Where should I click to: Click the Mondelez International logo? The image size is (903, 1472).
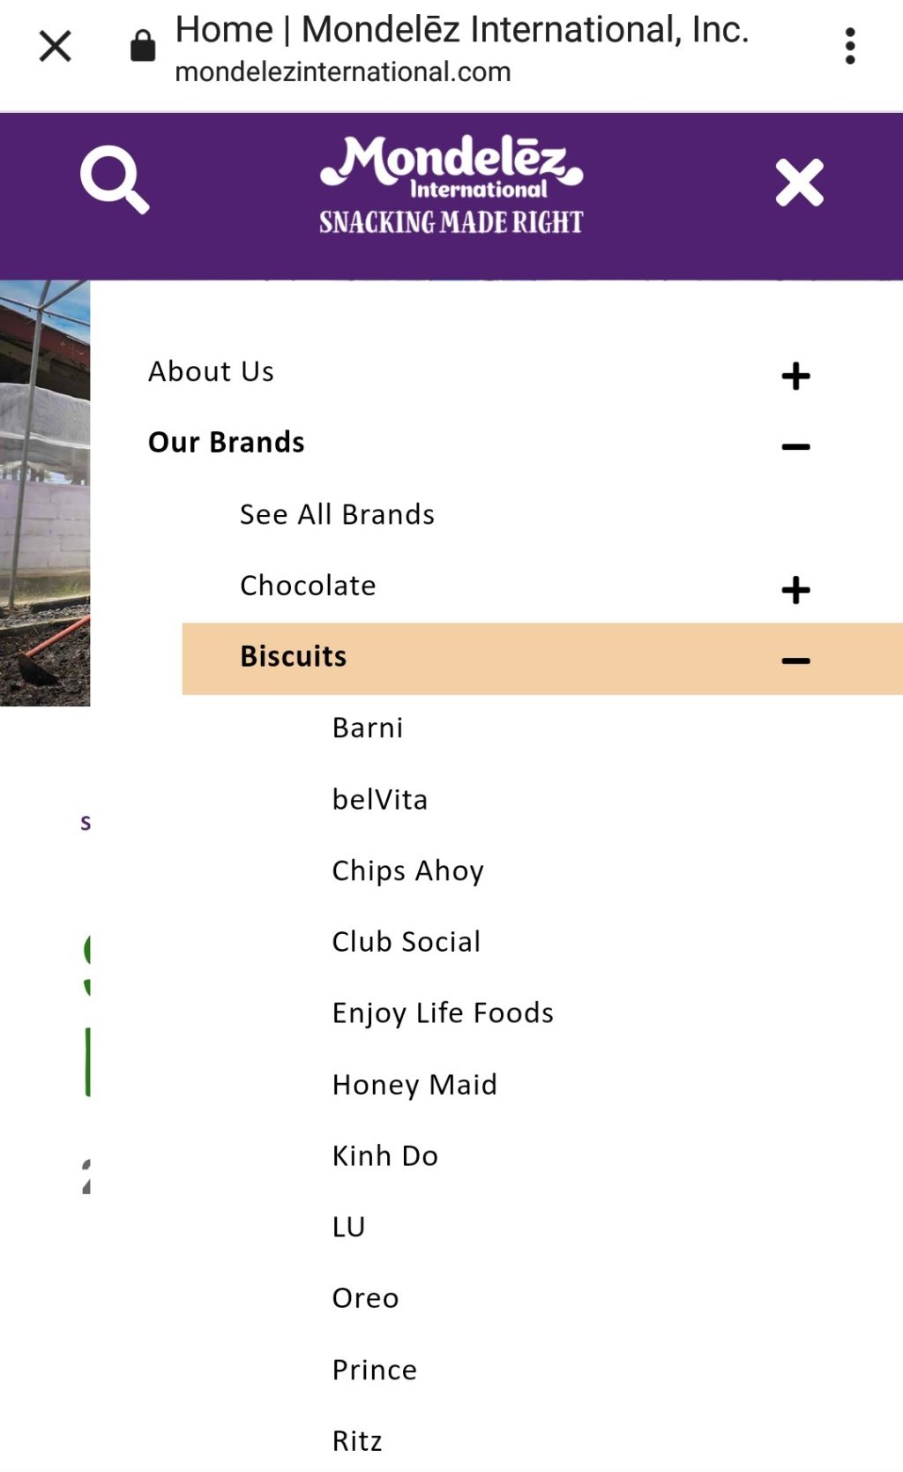tap(451, 185)
